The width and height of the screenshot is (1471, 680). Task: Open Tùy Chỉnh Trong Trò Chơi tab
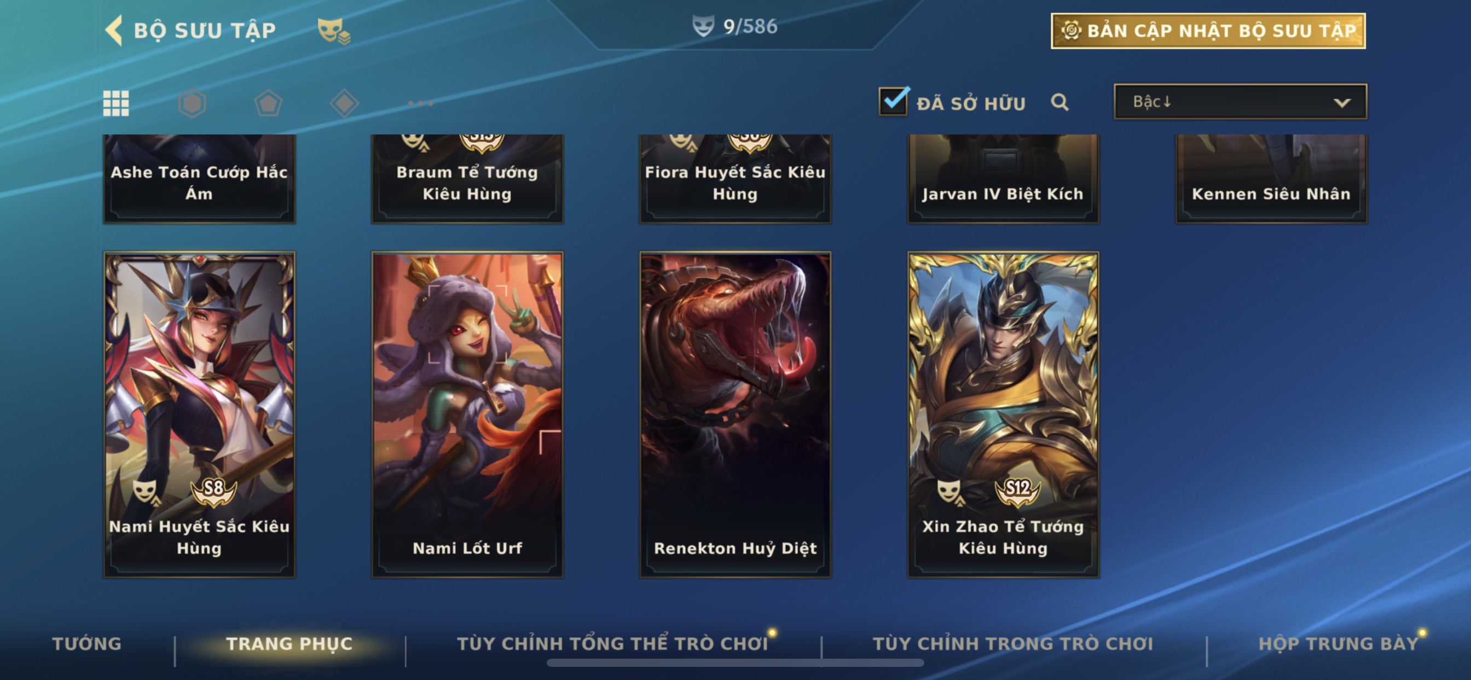1012,643
